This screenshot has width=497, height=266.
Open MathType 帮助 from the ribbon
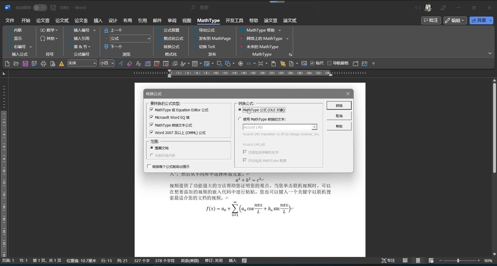[260, 30]
